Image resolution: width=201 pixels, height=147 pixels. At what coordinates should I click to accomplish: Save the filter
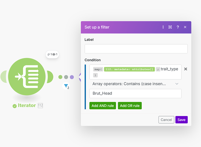(x=181, y=120)
